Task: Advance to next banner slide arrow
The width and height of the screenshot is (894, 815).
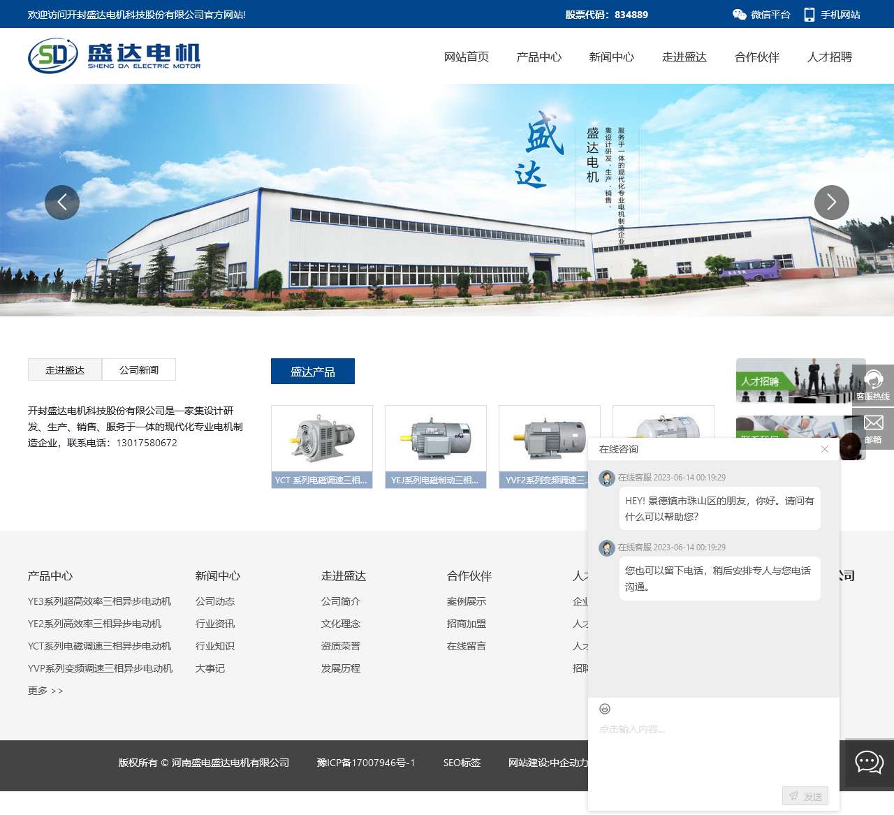Action: click(831, 203)
